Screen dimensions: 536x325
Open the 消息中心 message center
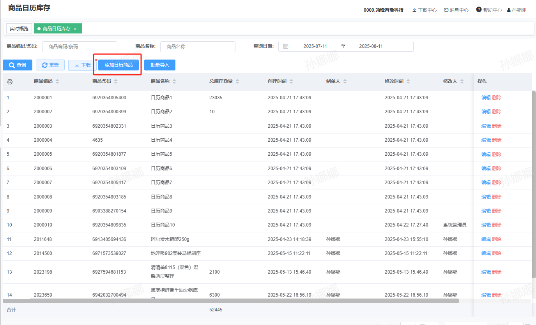pyautogui.click(x=456, y=10)
